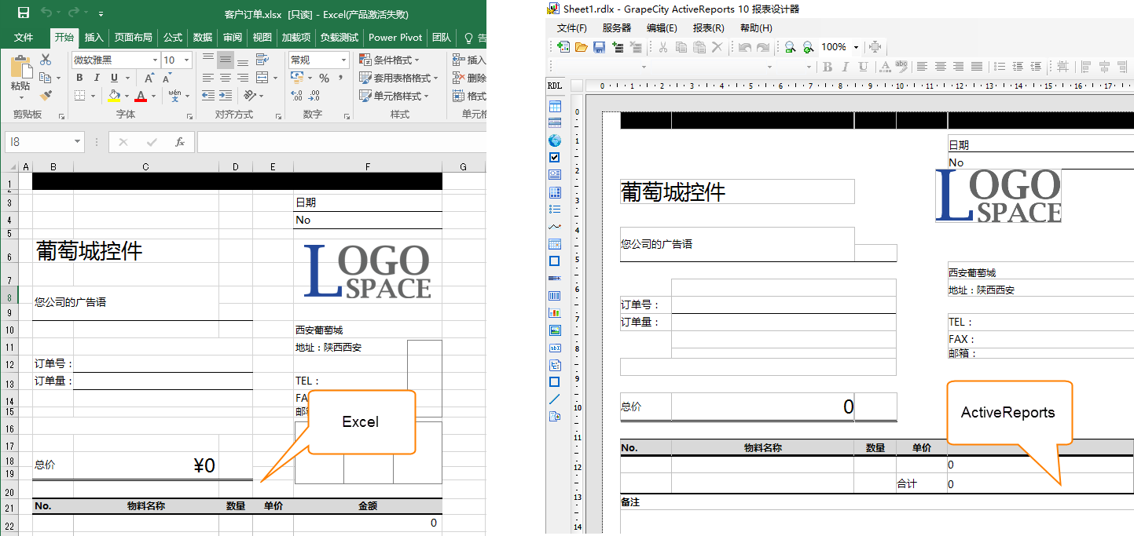Zoom in magnifier in ActiveReports toolbar
The width and height of the screenshot is (1134, 536).
pos(807,47)
